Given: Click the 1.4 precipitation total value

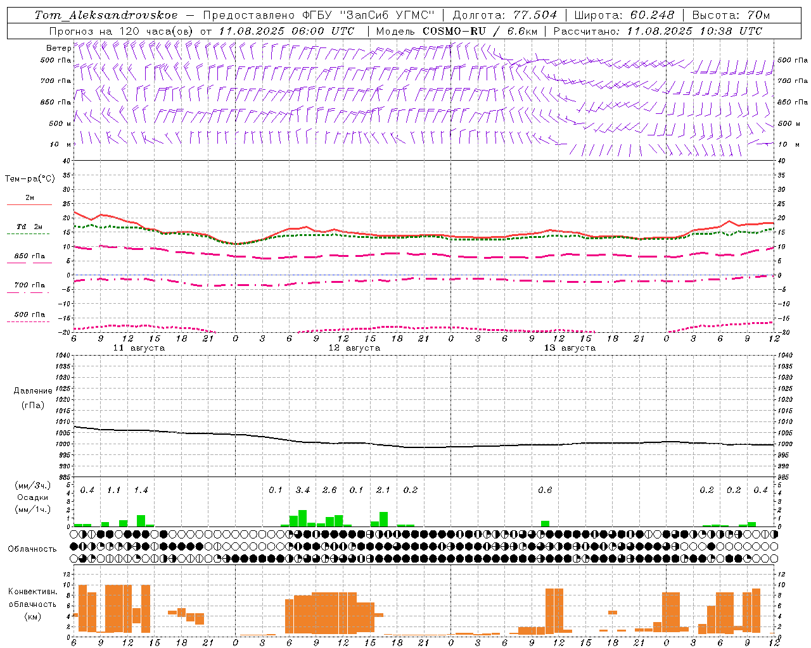Looking at the screenshot, I should pos(141,490).
